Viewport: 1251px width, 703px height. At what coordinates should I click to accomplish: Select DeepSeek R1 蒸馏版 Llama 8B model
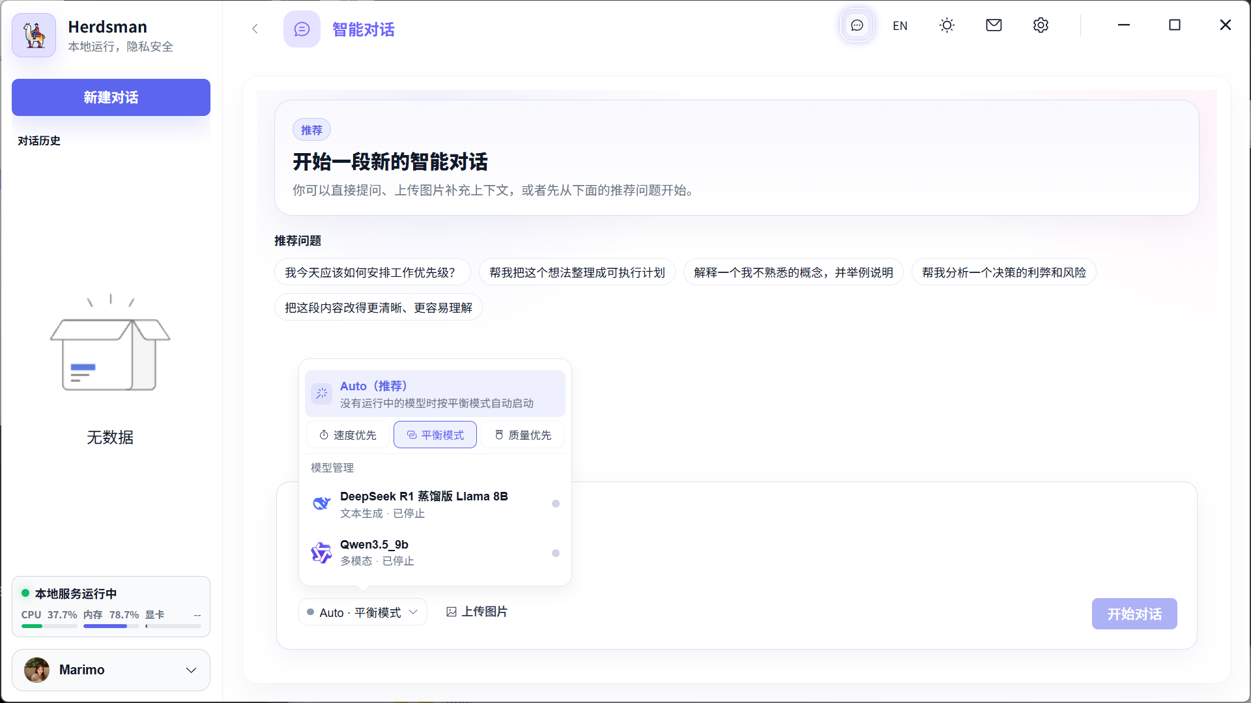point(435,504)
